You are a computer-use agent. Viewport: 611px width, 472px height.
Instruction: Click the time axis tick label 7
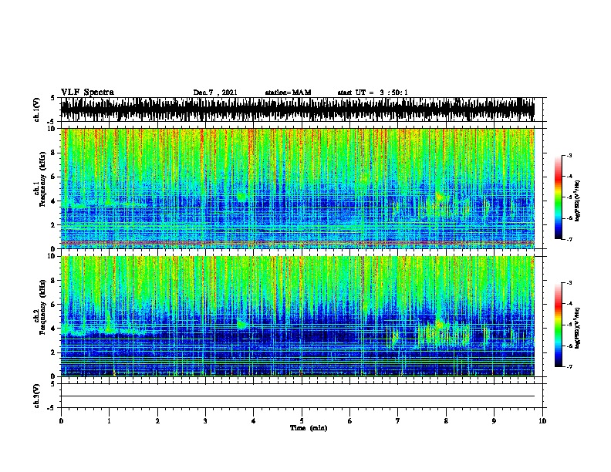pyautogui.click(x=398, y=421)
